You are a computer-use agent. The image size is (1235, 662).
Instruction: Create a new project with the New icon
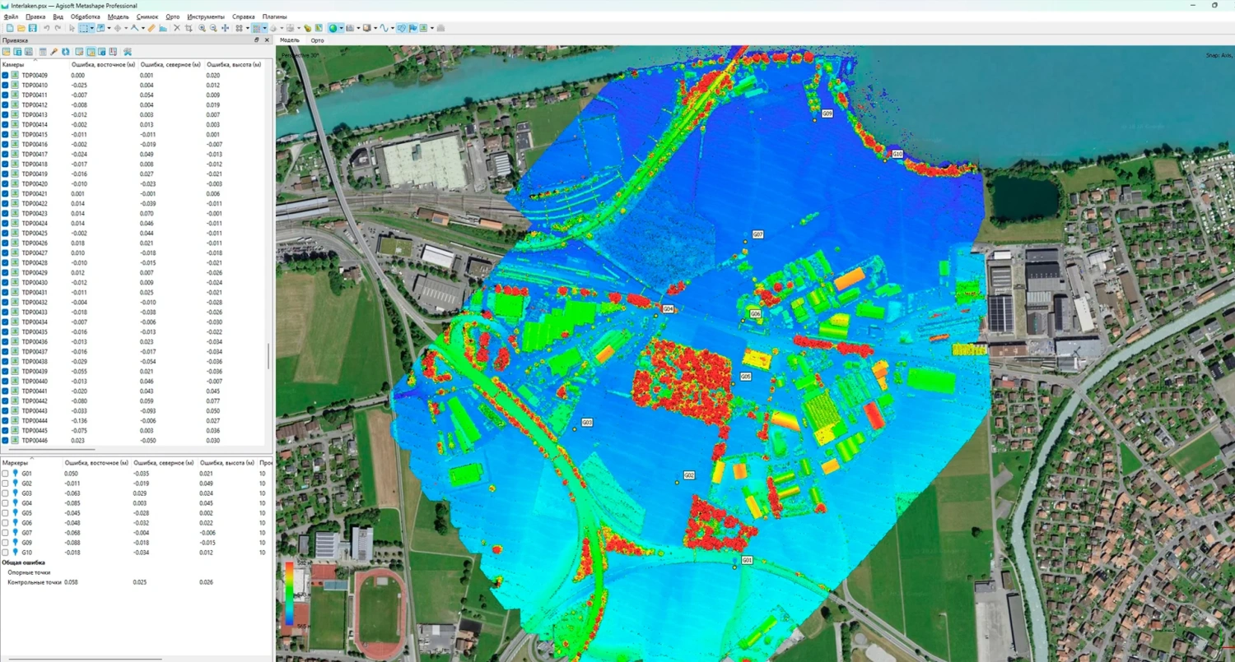point(10,28)
